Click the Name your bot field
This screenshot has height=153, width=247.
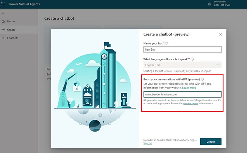tap(182, 49)
